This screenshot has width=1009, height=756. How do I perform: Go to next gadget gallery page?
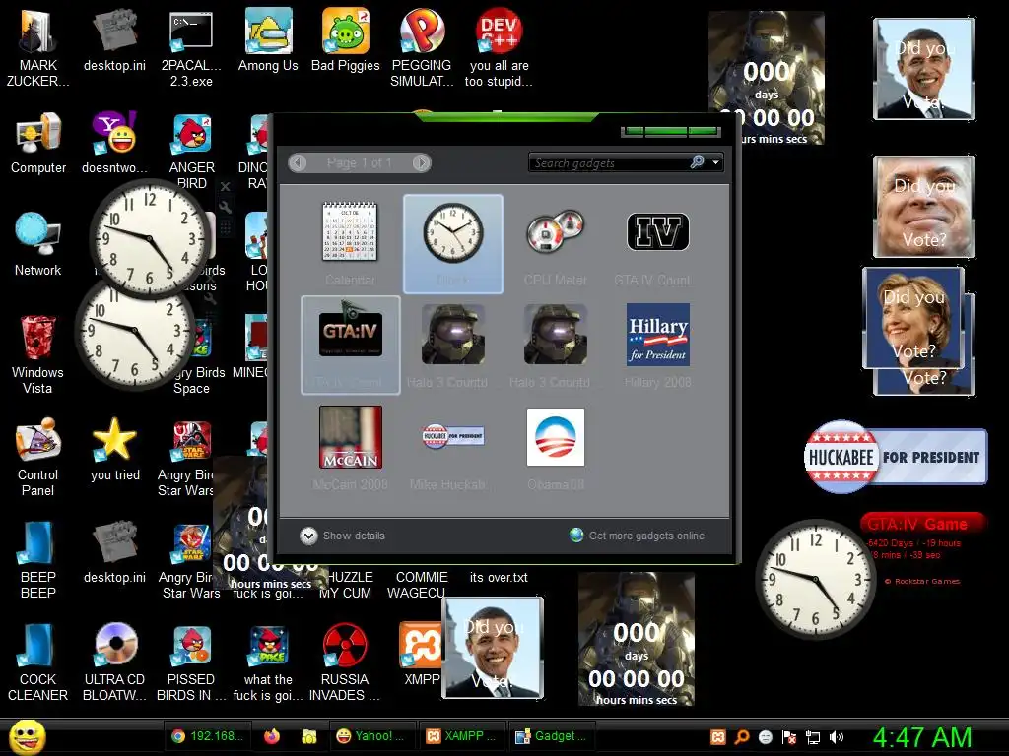click(422, 163)
